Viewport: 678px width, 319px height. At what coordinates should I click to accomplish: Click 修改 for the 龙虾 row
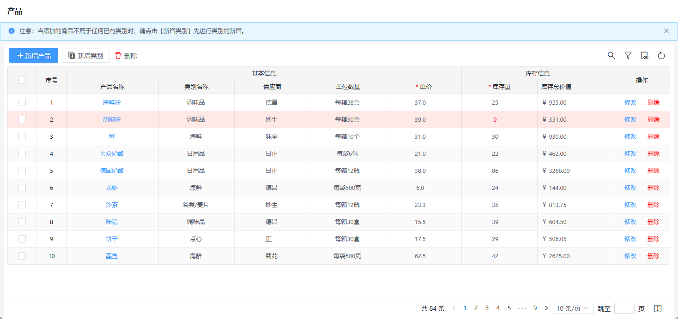[630, 188]
